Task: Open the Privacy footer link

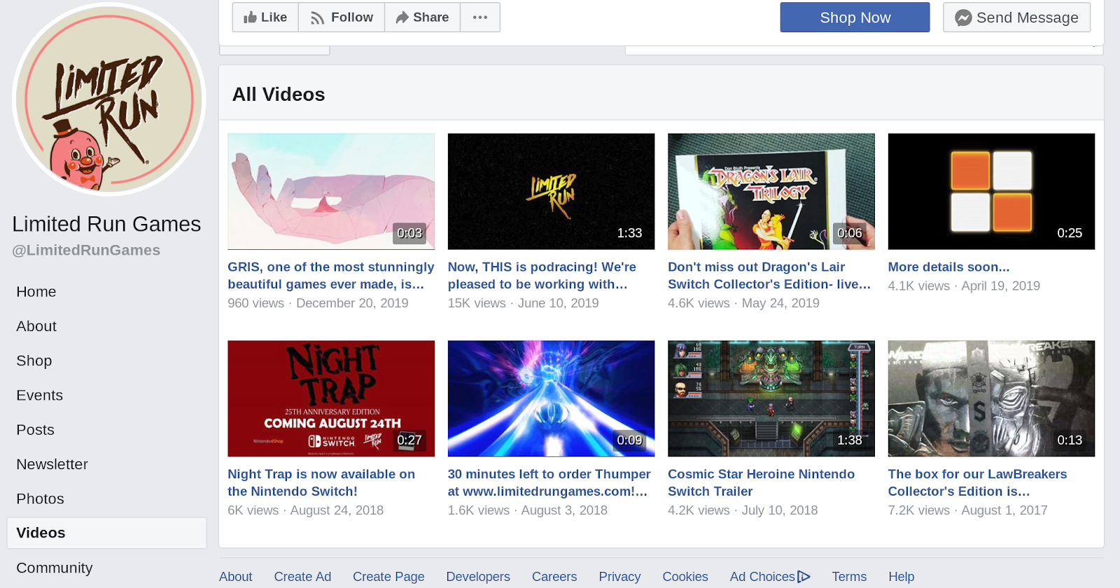Action: pos(619,577)
